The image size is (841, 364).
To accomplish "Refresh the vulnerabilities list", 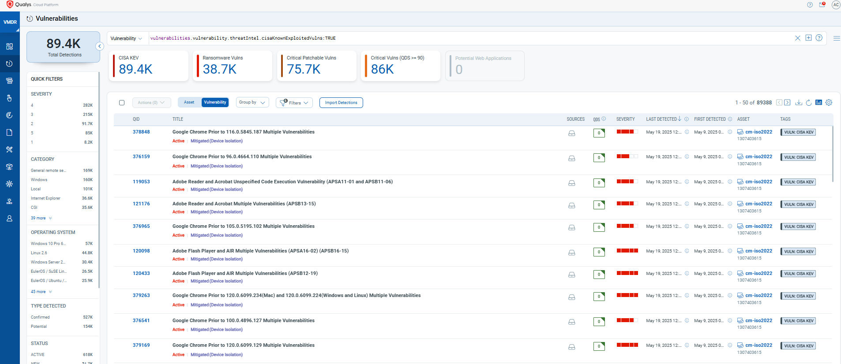I will [809, 103].
